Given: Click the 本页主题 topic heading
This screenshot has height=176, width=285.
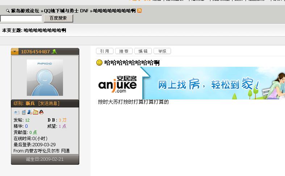Looking at the screenshot, I should click(34, 30).
